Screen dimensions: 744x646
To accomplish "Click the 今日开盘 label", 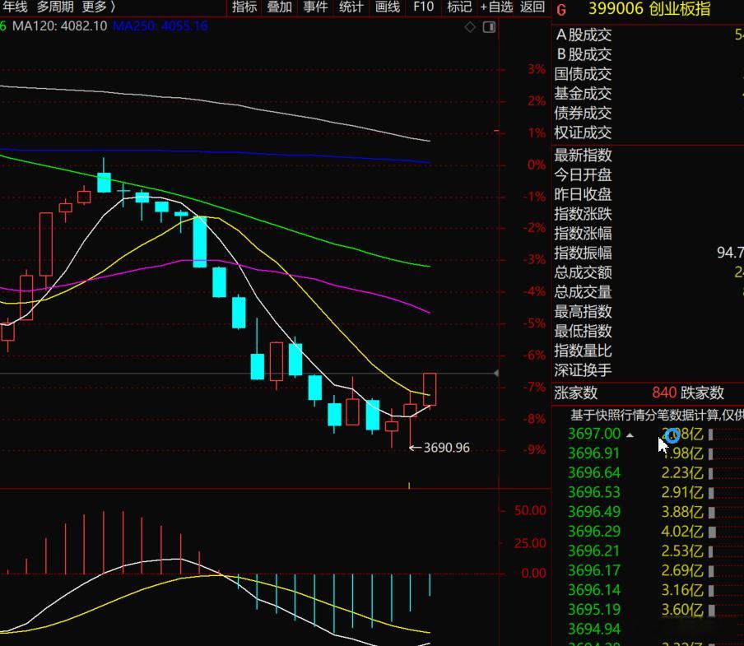I will (583, 175).
